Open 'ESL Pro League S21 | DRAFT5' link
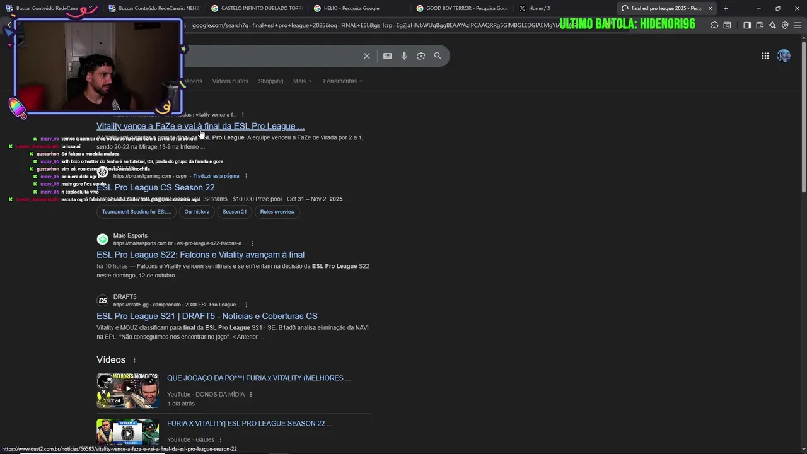The height and width of the screenshot is (454, 807). [207, 316]
